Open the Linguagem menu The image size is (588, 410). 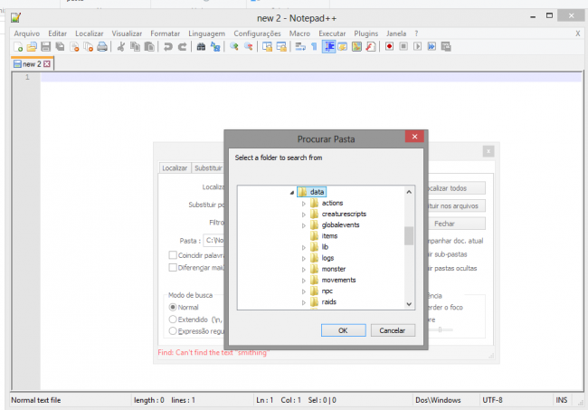pyautogui.click(x=206, y=33)
